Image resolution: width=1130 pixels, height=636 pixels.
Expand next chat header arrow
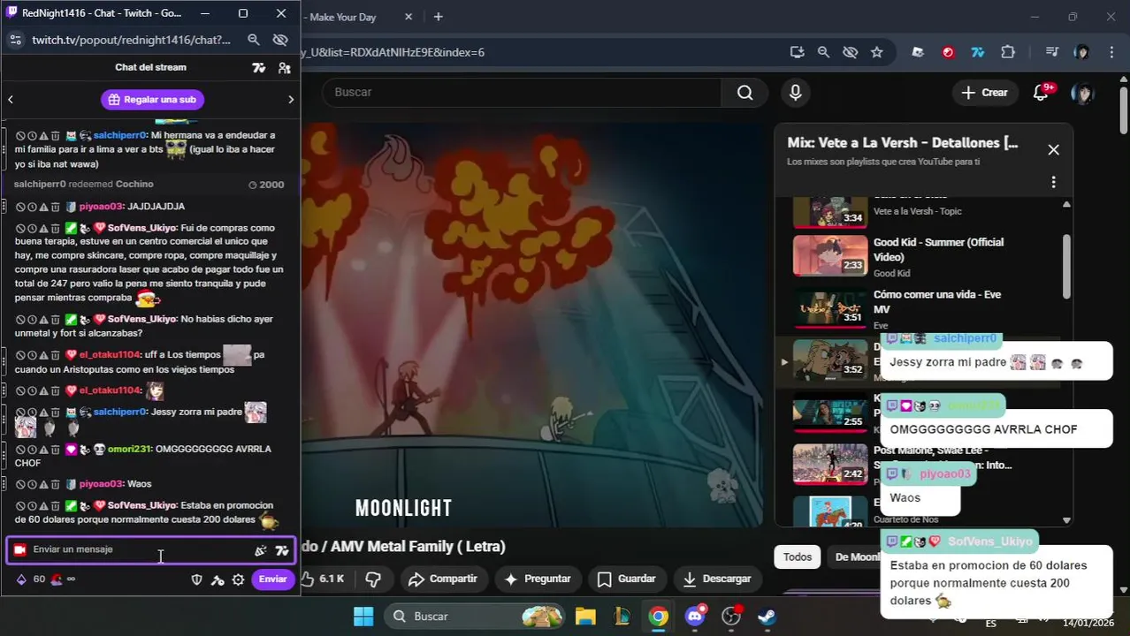click(291, 100)
